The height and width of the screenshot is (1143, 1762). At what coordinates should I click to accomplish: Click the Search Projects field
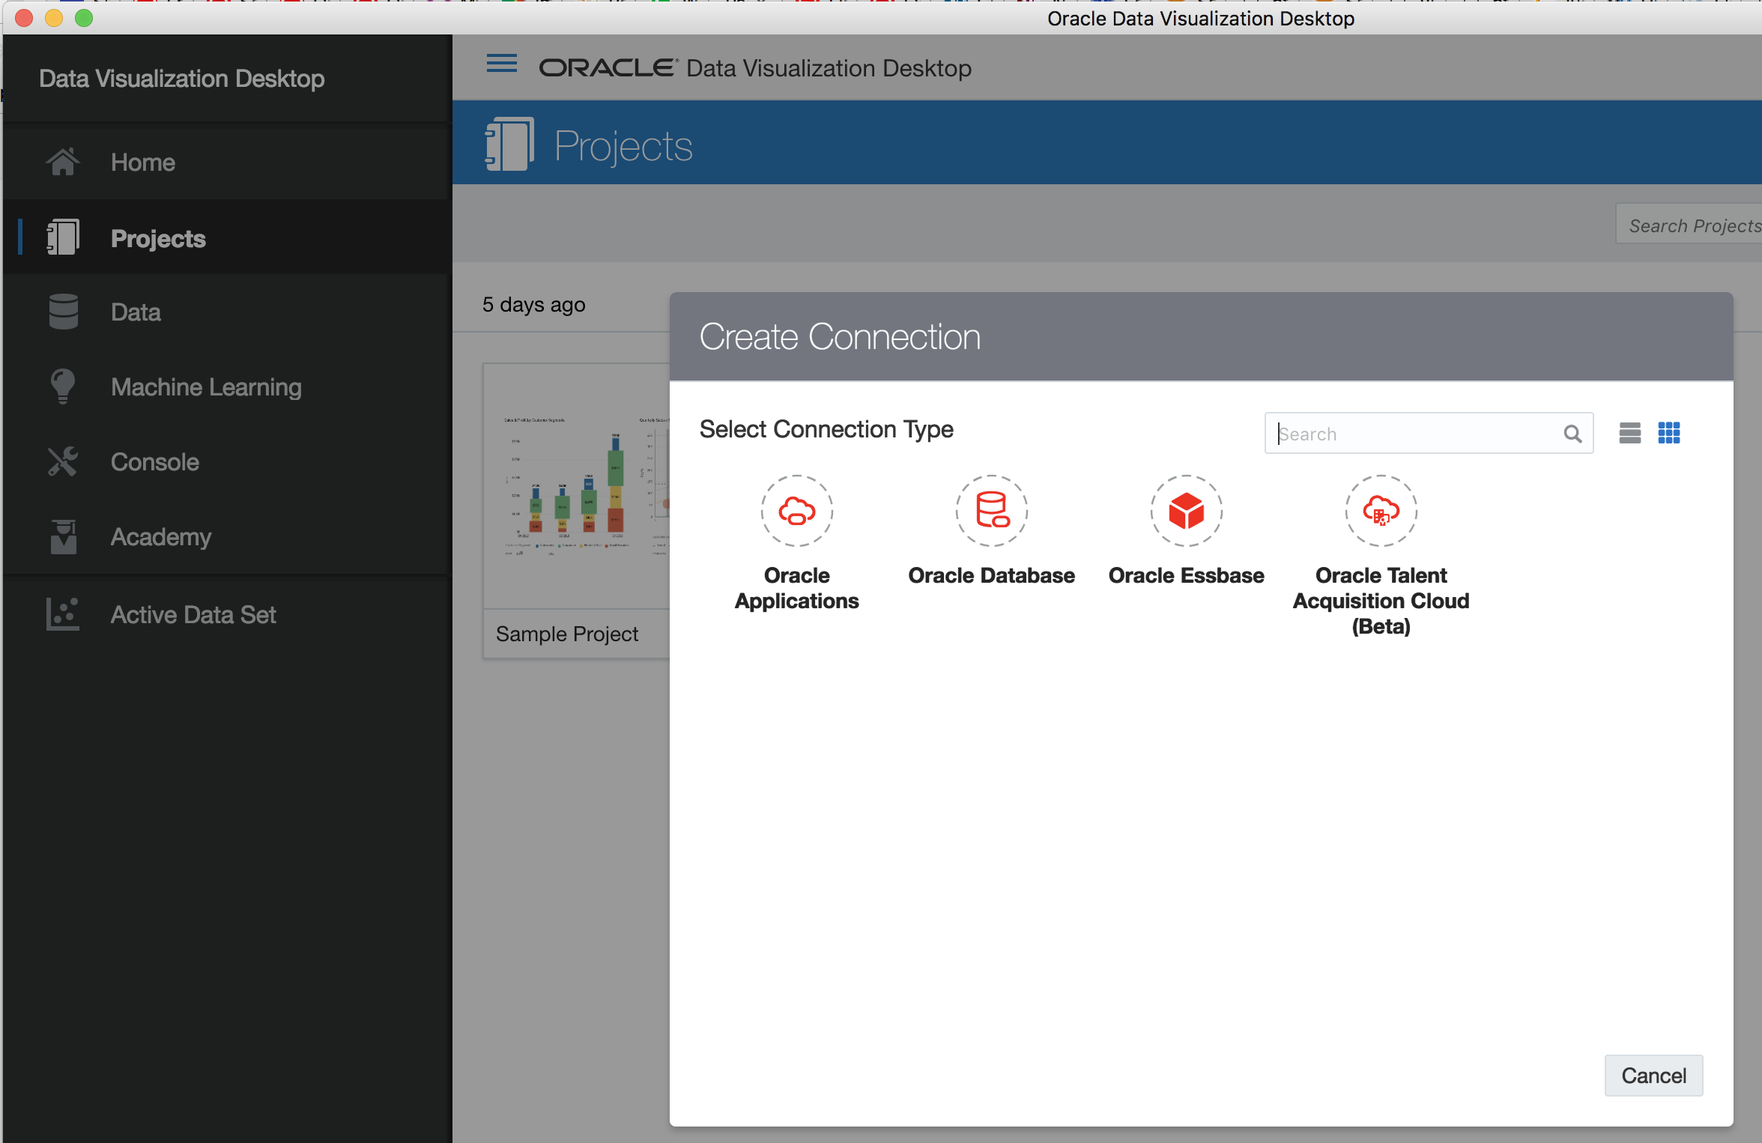point(1689,224)
